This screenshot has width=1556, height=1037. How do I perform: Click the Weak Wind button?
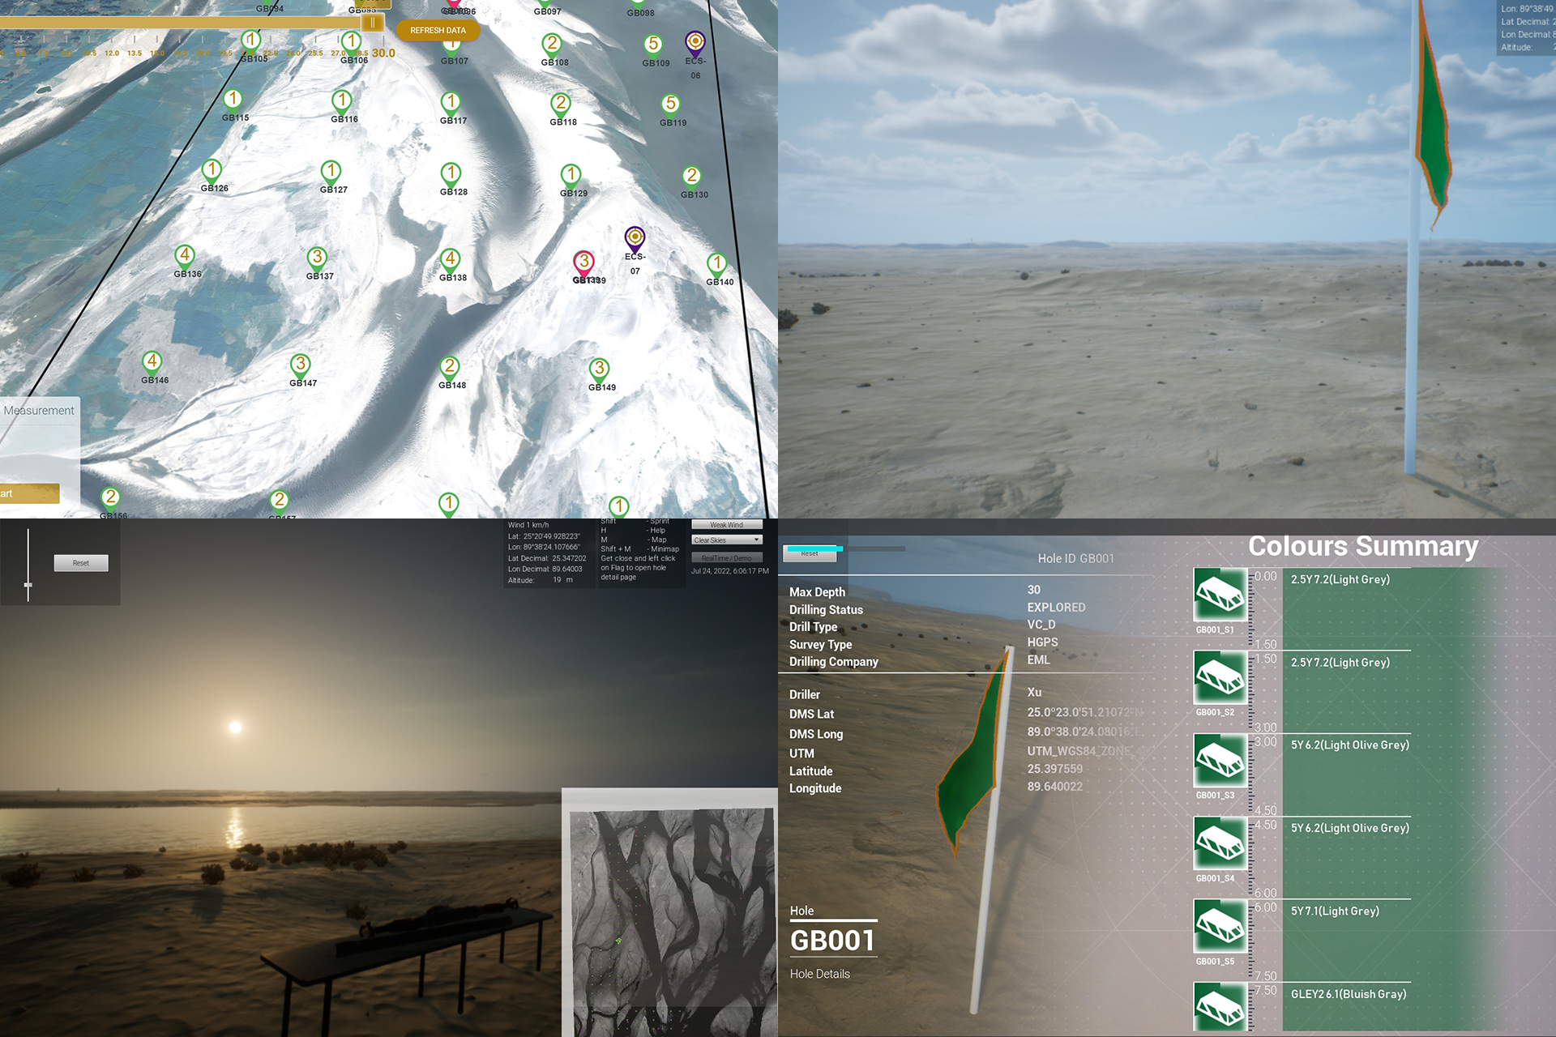pyautogui.click(x=726, y=525)
